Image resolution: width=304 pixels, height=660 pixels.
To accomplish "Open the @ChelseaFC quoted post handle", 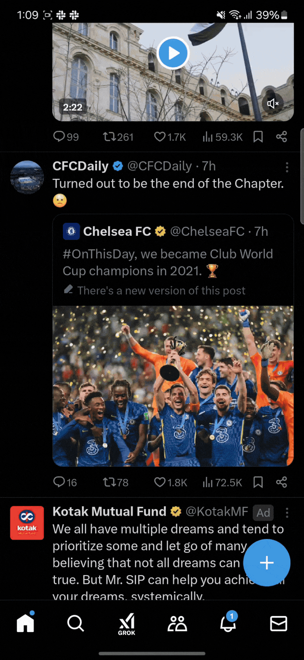I will coord(207,232).
